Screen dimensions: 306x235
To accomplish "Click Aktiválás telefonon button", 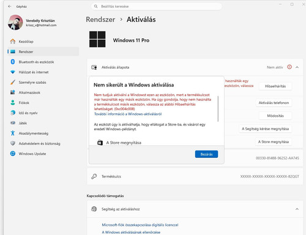I will (274, 103).
